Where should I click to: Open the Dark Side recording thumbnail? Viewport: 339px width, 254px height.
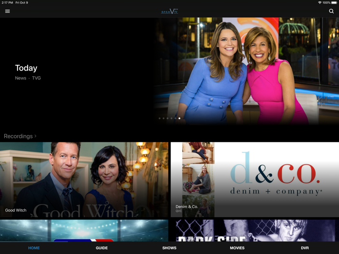pyautogui.click(x=255, y=231)
